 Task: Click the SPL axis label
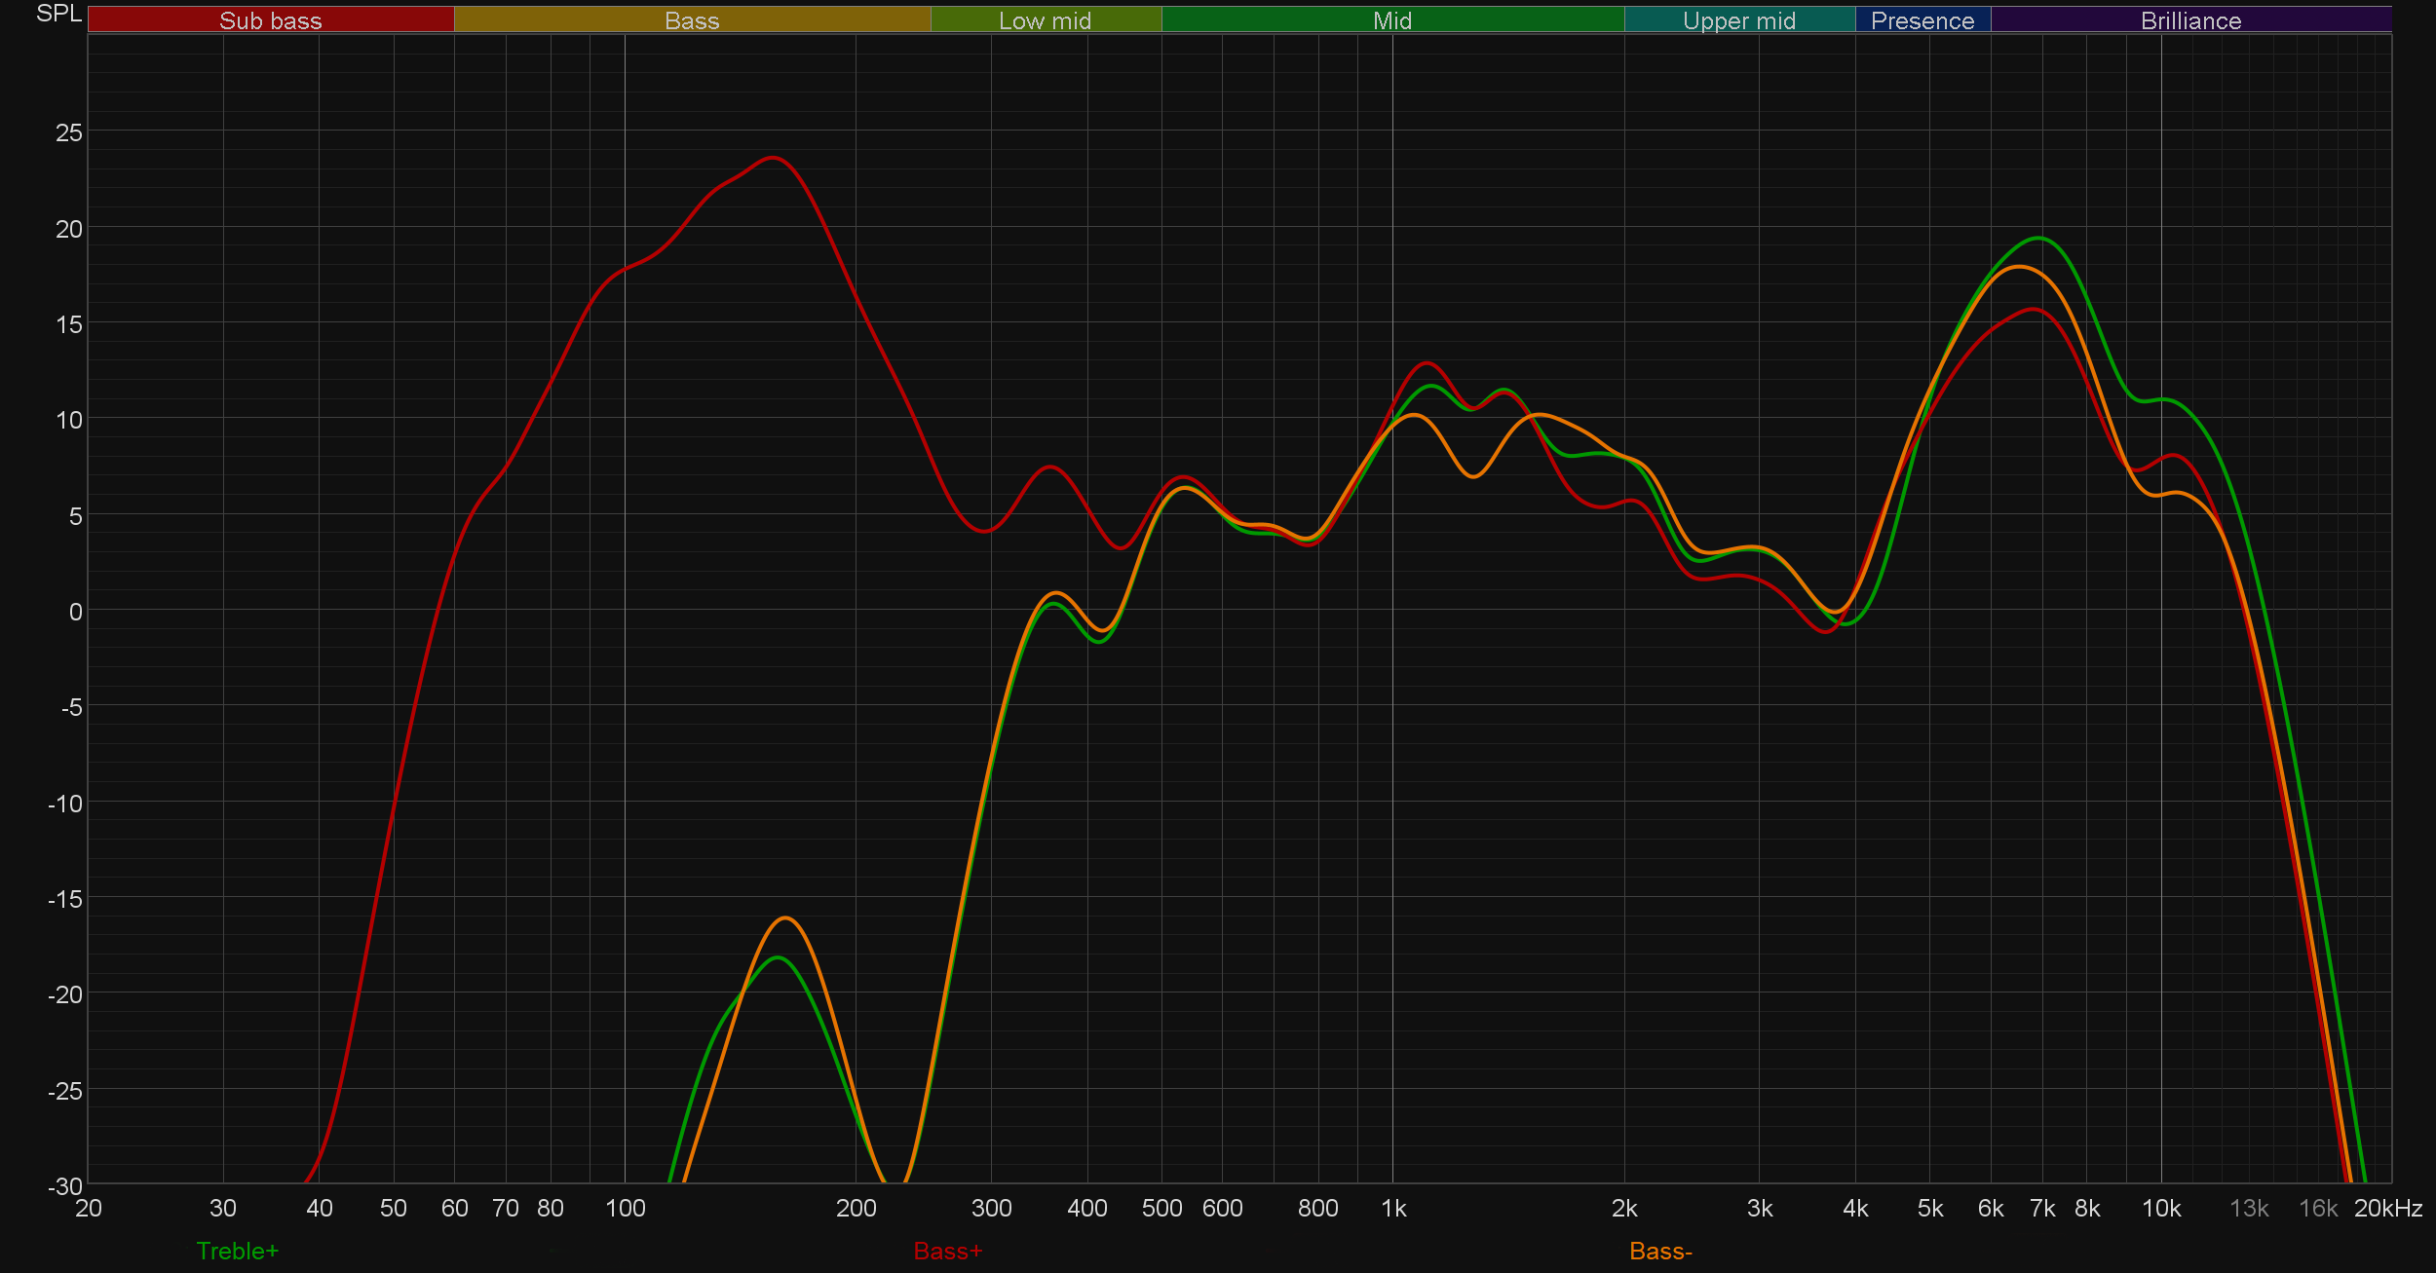(x=58, y=14)
